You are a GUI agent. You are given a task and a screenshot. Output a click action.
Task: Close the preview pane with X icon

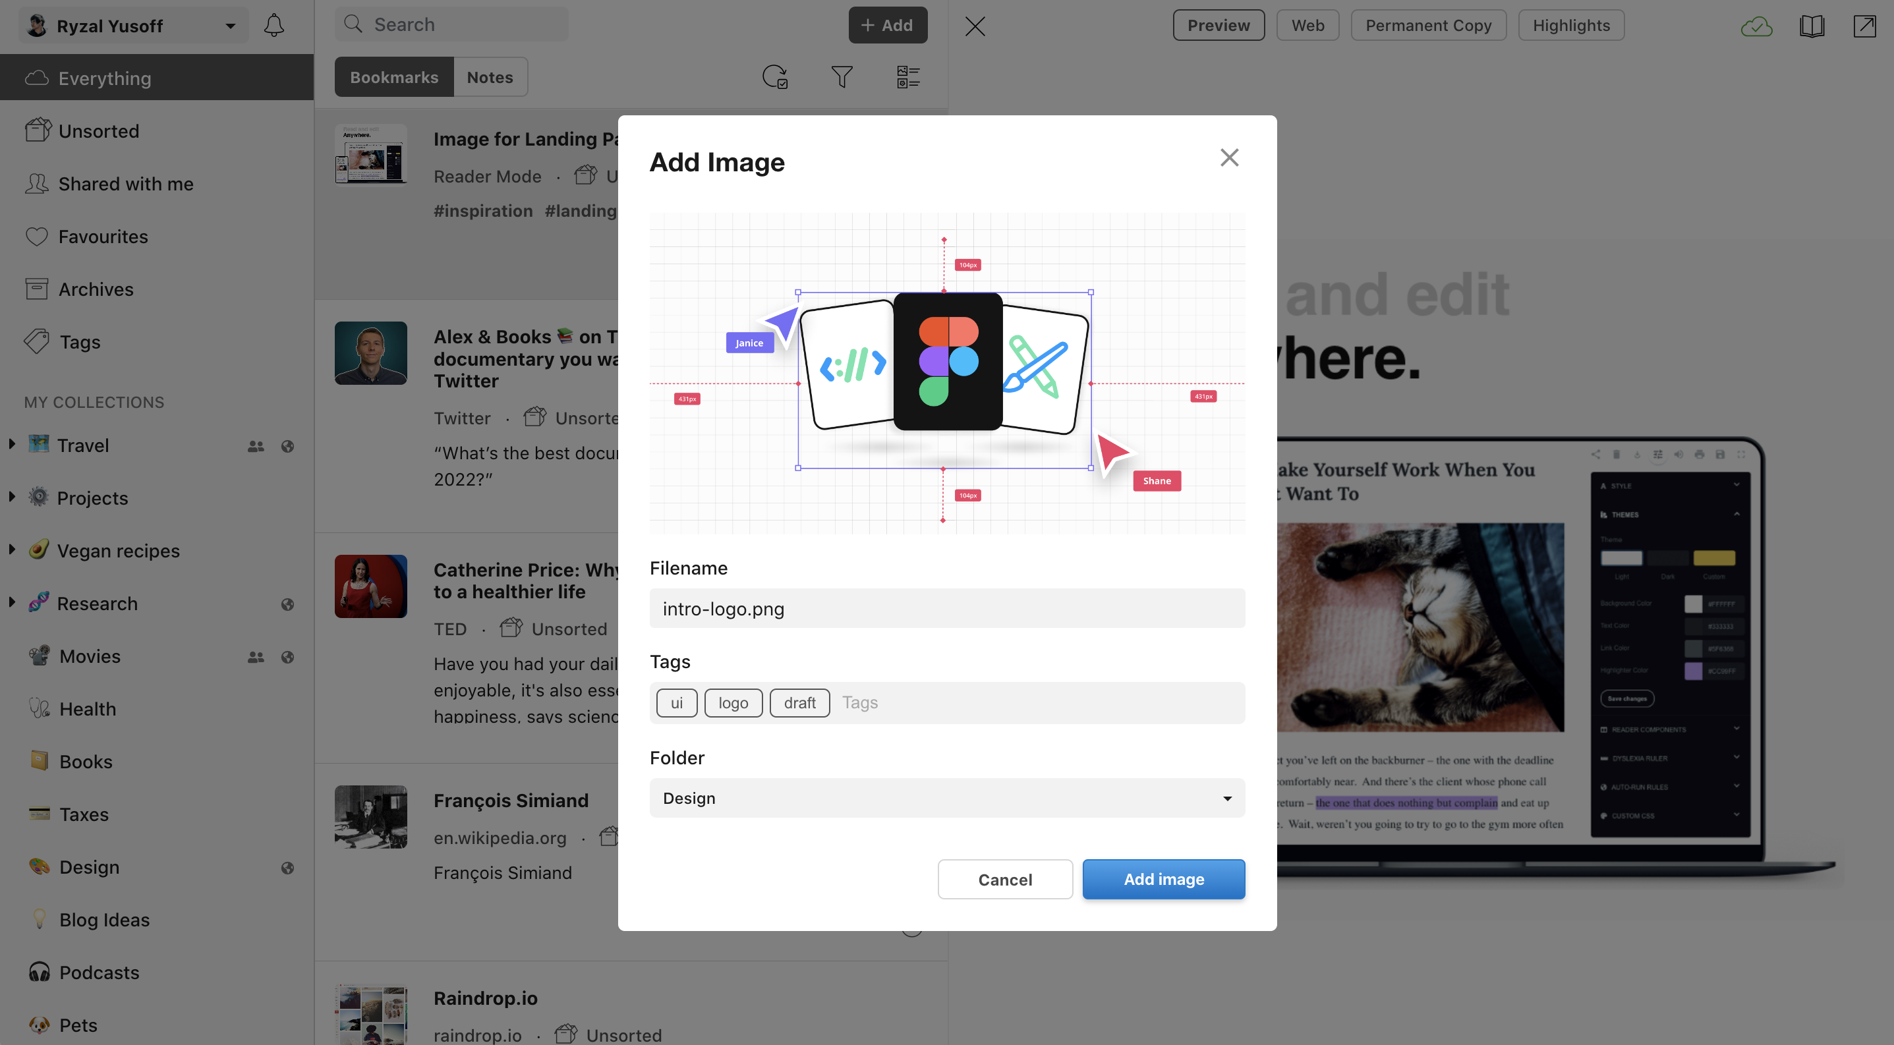click(975, 26)
